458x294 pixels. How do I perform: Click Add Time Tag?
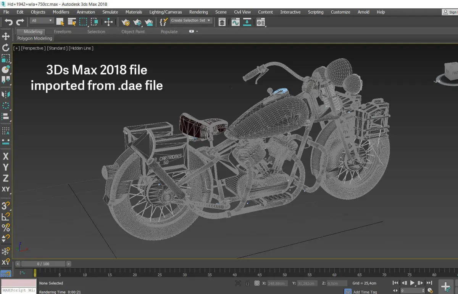pos(365,292)
